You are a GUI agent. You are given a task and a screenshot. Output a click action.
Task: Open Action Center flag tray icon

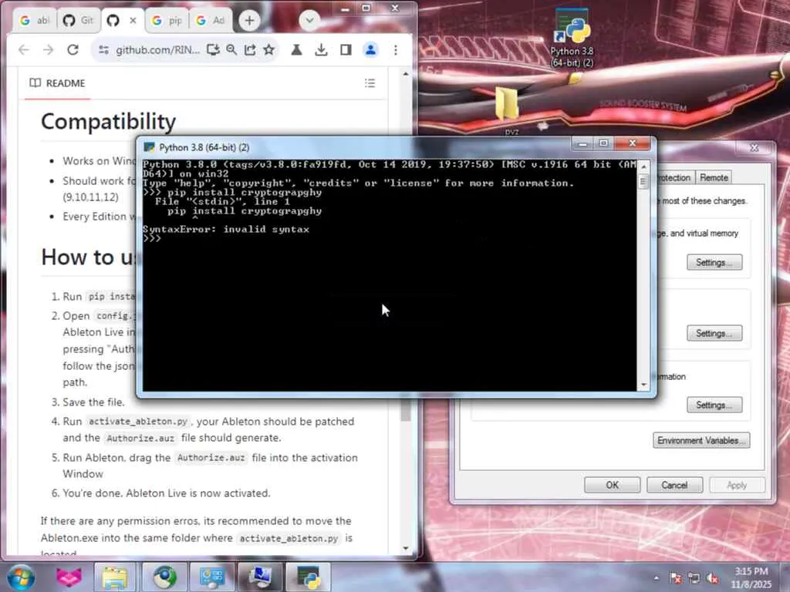(x=676, y=578)
